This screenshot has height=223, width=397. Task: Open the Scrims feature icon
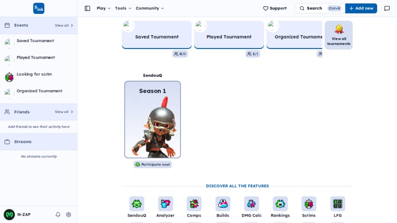click(309, 204)
